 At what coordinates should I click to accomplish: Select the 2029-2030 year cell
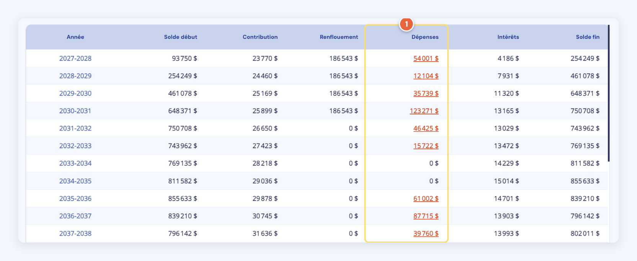click(75, 93)
